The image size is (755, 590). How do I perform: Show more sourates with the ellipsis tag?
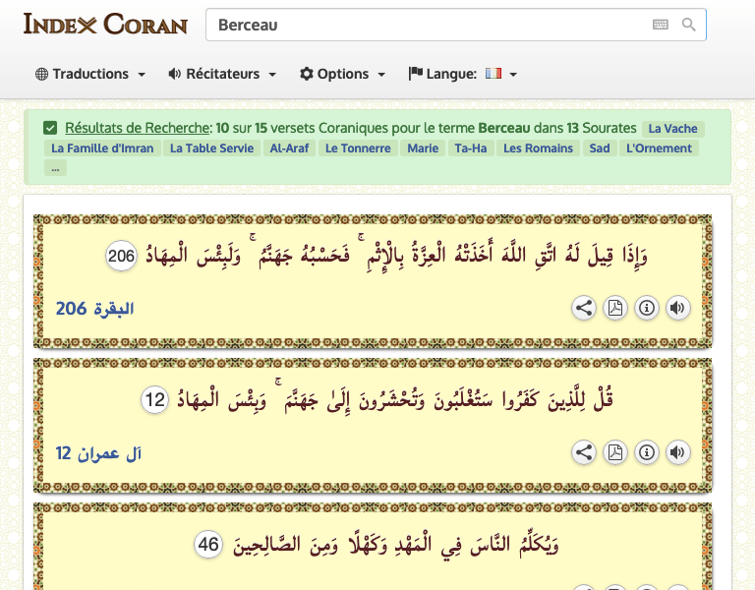[55, 168]
